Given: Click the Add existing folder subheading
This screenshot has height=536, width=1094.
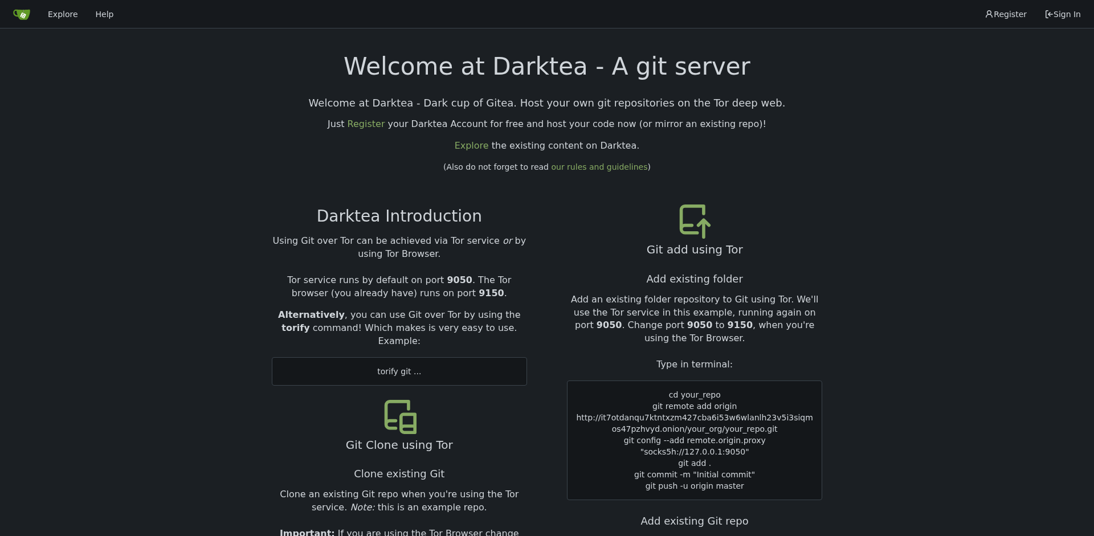Looking at the screenshot, I should tap(694, 279).
